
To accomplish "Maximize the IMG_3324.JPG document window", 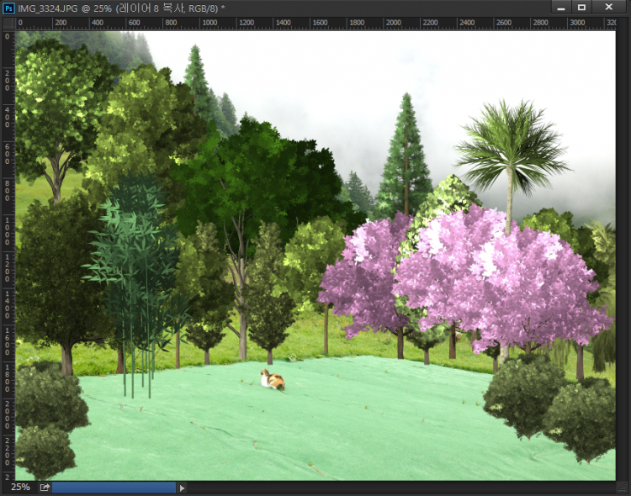I will [x=581, y=7].
